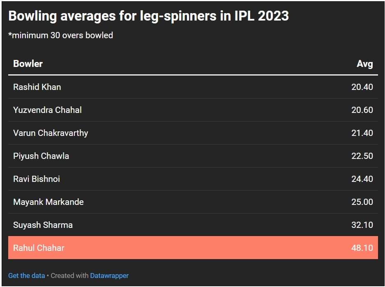Click the 25.00 average value

[362, 202]
